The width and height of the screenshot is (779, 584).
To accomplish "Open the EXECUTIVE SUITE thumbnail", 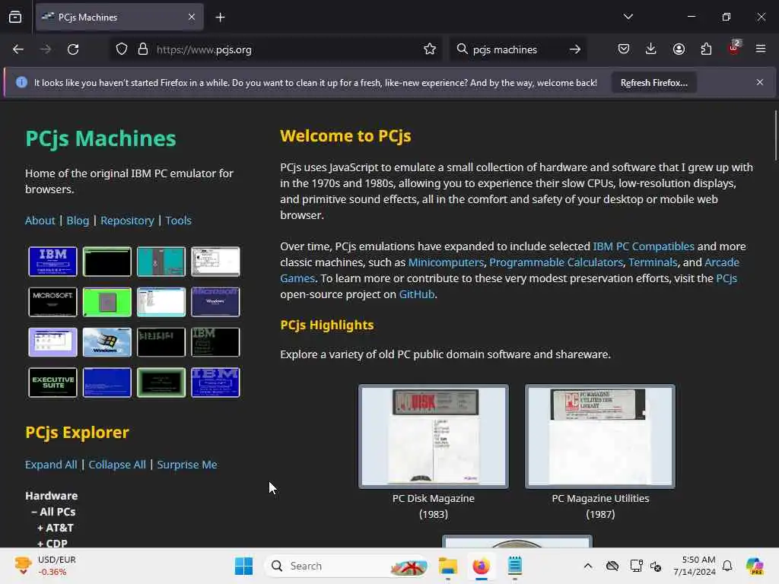I will (x=52, y=382).
